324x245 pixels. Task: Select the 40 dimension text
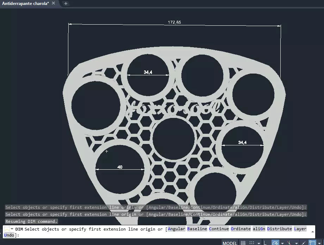[x=120, y=167]
